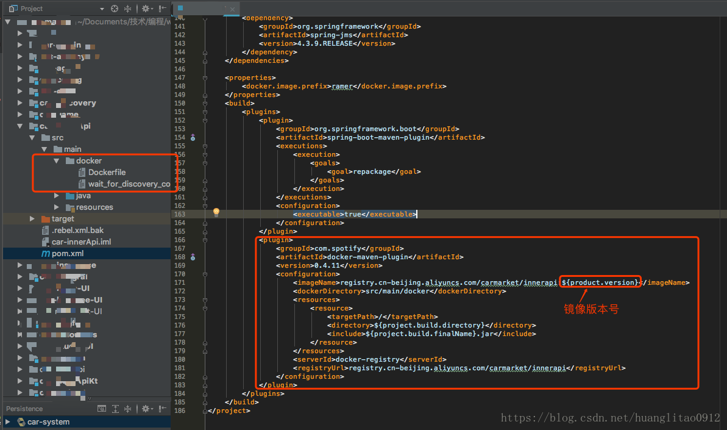Click the gutter marker icon on line 168
This screenshot has height=430, width=727.
(x=193, y=257)
